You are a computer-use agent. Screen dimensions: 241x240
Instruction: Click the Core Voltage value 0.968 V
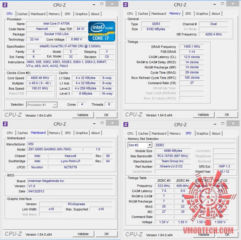click(76, 40)
